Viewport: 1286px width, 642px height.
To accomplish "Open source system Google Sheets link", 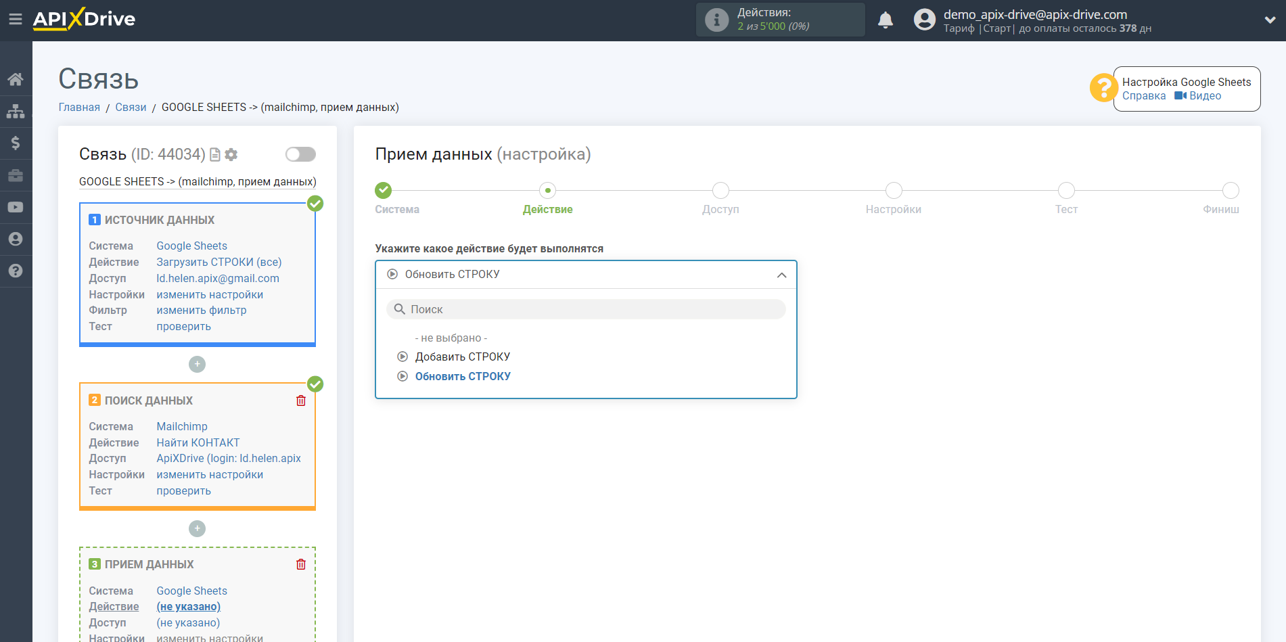I will coord(191,246).
